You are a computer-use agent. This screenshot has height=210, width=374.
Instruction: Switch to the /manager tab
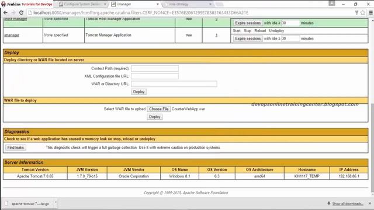135,4
